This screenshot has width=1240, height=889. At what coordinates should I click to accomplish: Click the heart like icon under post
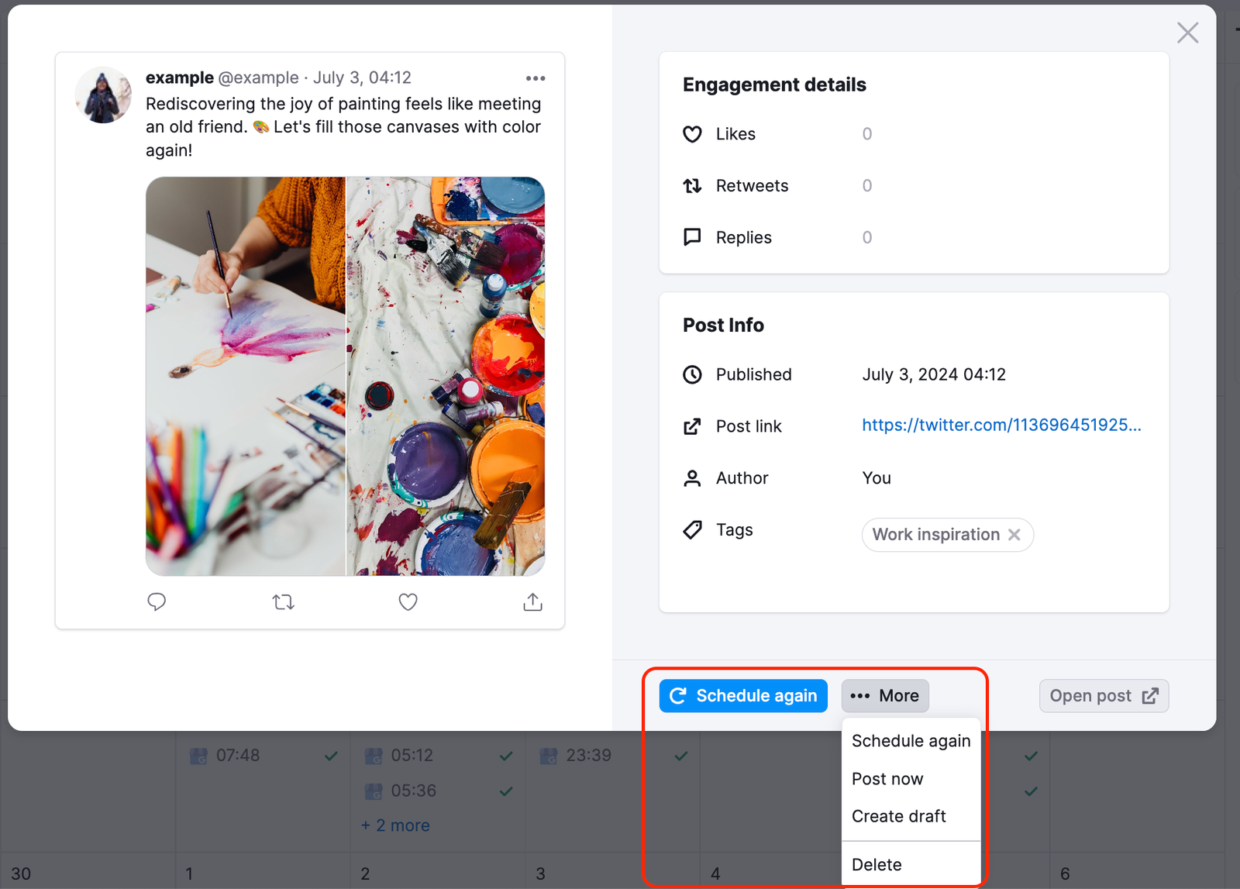pyautogui.click(x=408, y=601)
